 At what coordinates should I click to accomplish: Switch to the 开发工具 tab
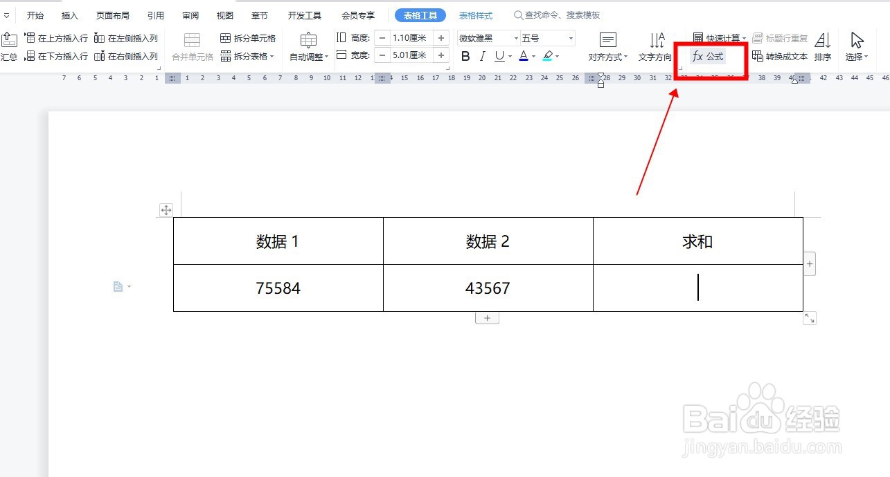(305, 15)
